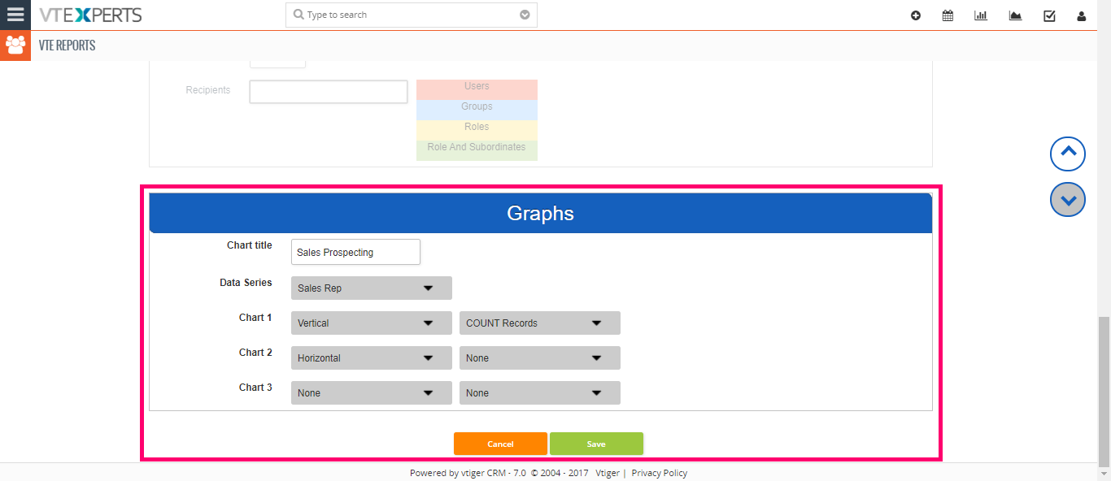The height and width of the screenshot is (481, 1111).
Task: Click the Recipients label
Action: pyautogui.click(x=208, y=90)
